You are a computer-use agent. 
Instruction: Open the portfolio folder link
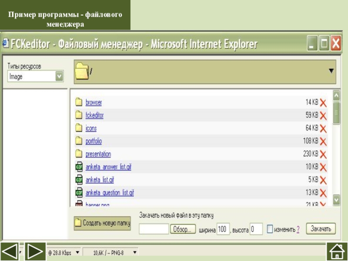94,141
